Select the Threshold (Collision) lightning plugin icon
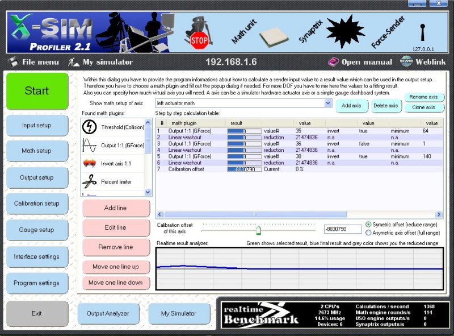454x336 pixels. click(90, 127)
